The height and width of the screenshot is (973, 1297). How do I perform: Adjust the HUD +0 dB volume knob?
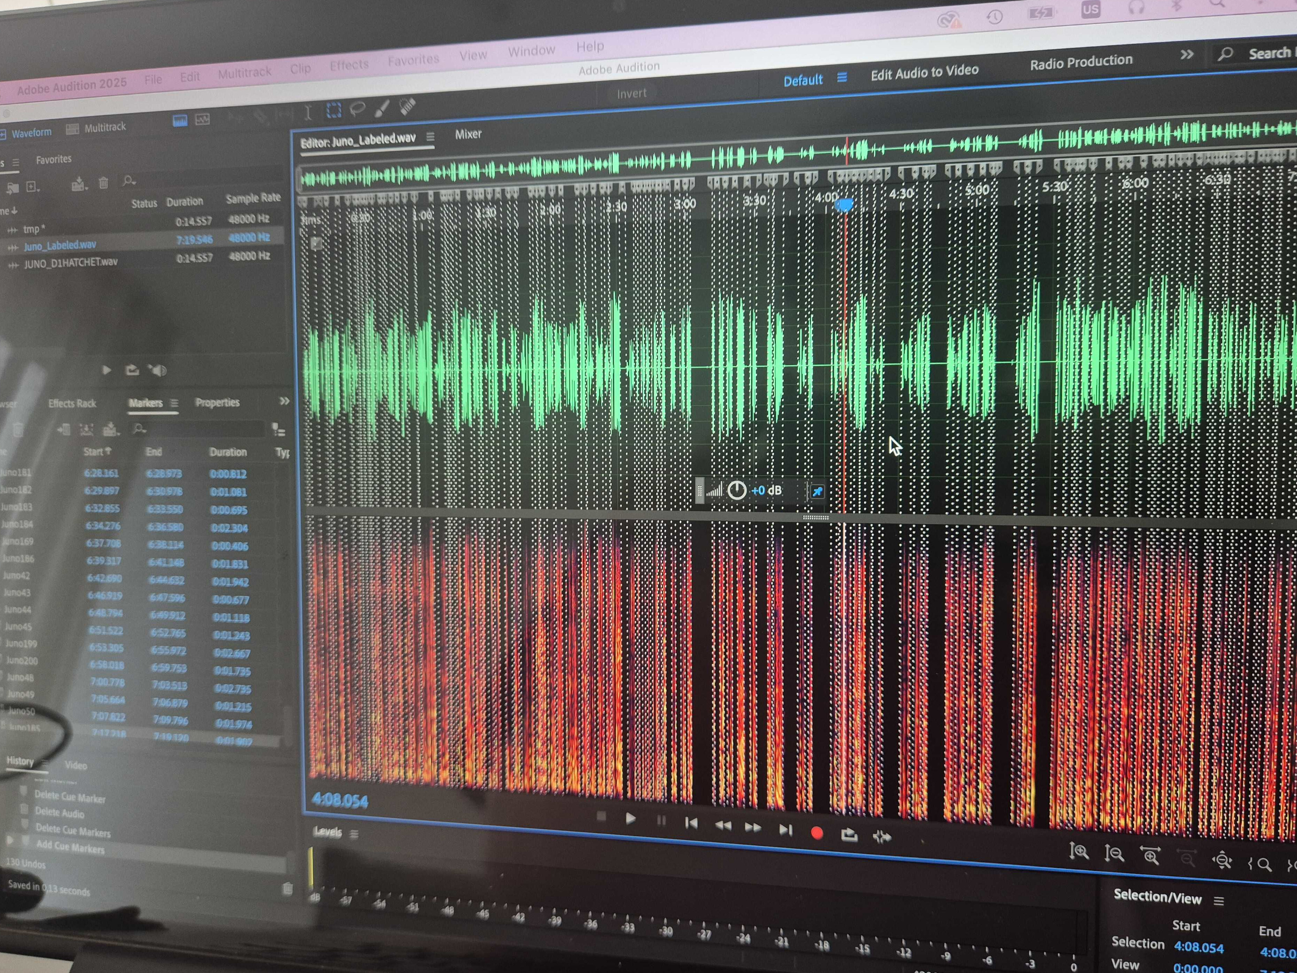click(737, 490)
